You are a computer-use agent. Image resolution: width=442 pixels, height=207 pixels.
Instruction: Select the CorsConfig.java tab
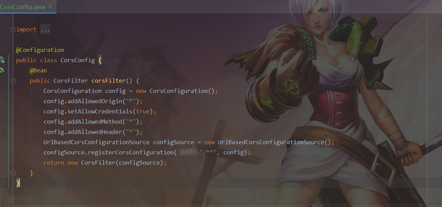click(23, 7)
